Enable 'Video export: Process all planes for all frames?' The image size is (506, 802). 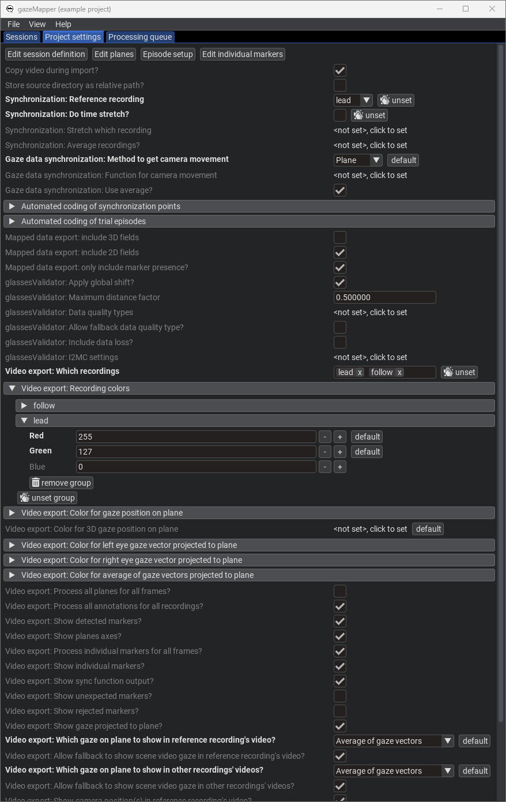[x=340, y=591]
